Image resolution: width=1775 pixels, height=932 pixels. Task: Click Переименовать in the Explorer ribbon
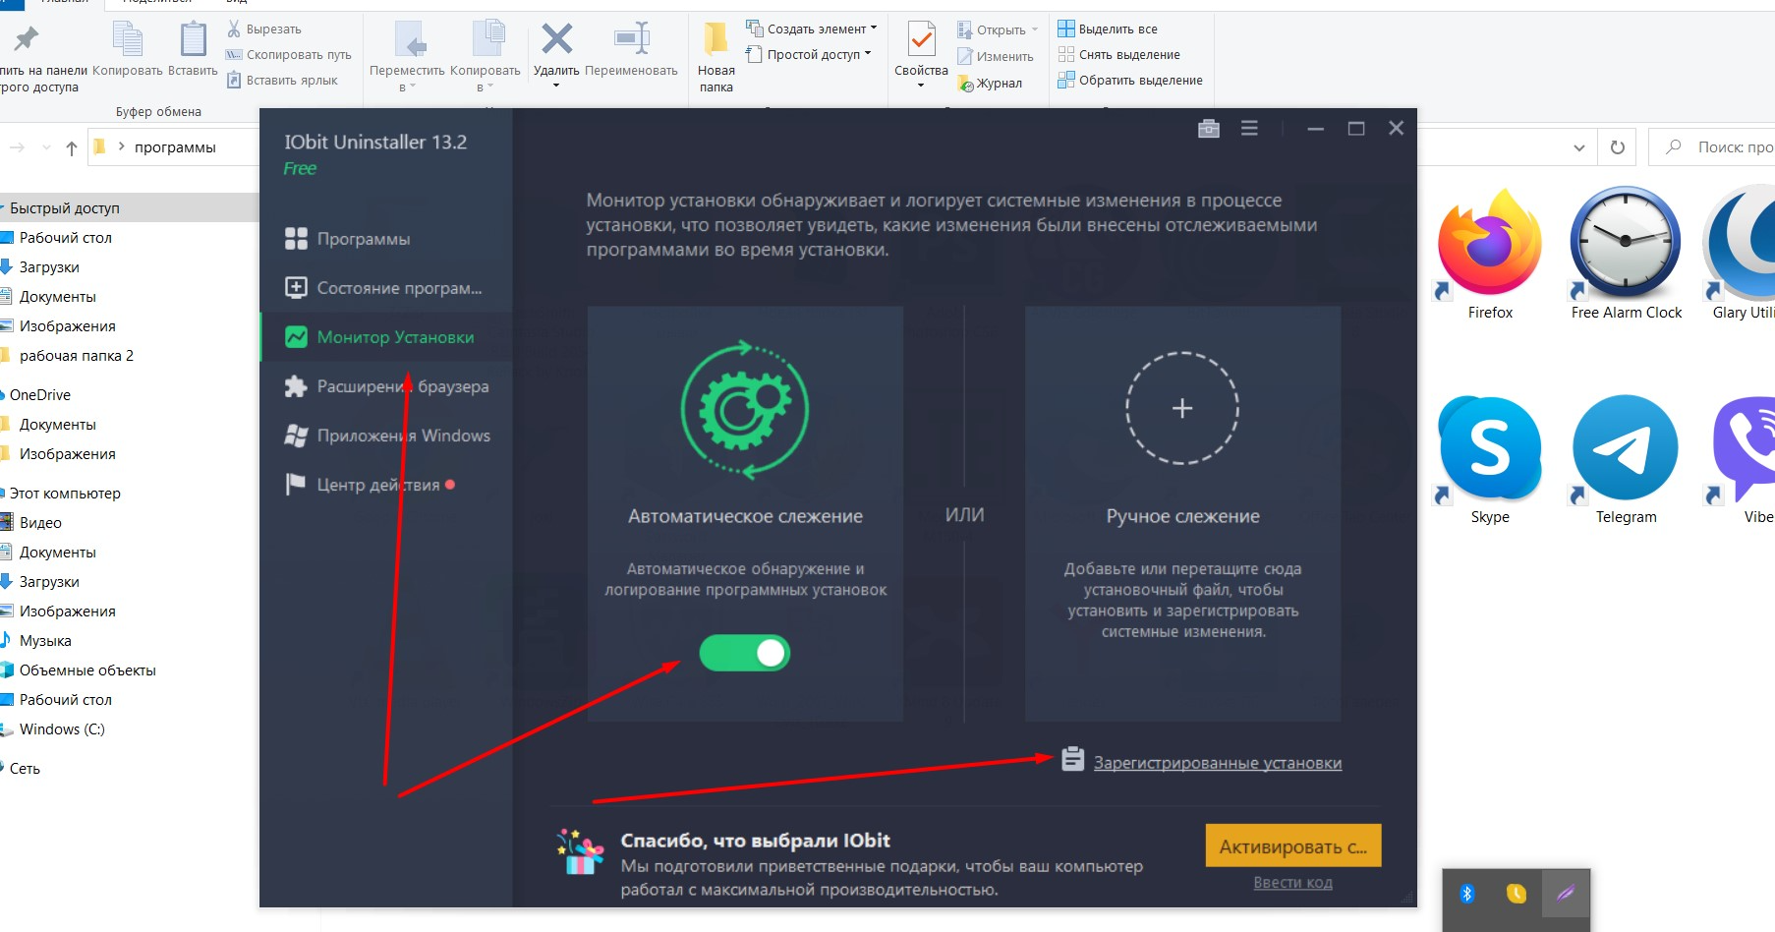tap(631, 51)
